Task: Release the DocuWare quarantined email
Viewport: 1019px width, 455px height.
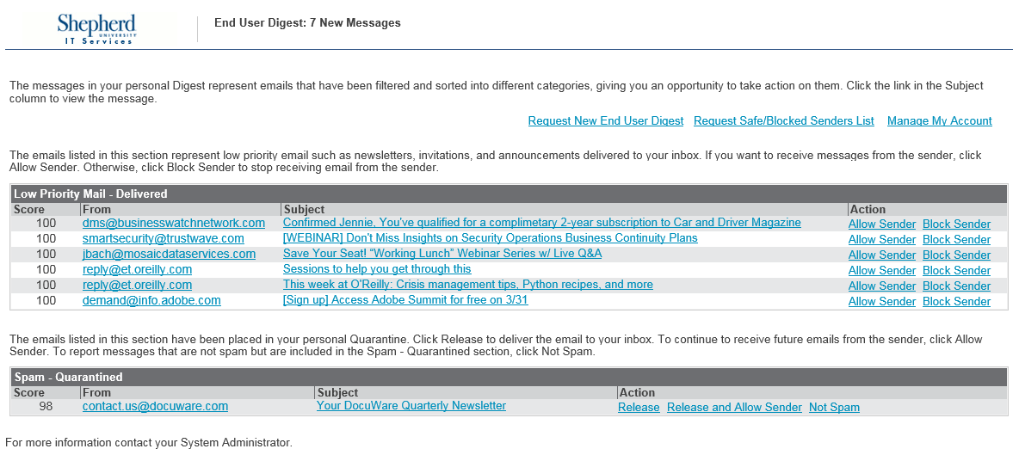Action: [x=639, y=408]
